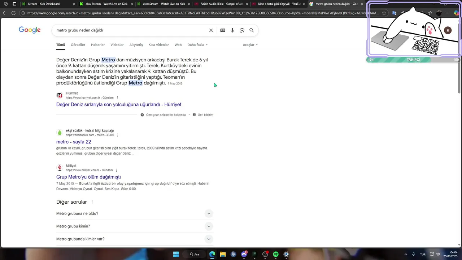Select the Tümü search tab

[61, 45]
